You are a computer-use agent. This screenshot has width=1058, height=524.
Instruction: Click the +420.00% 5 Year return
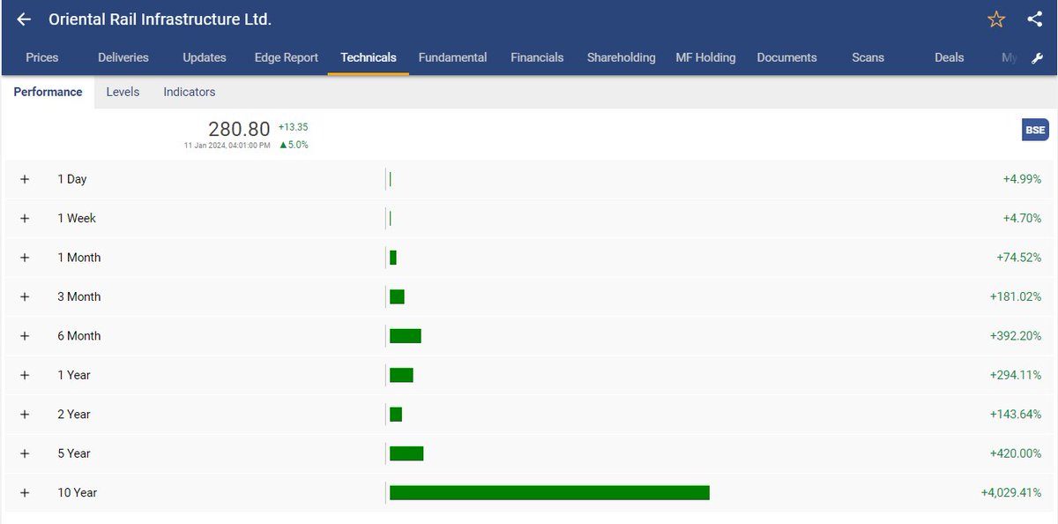[1016, 453]
